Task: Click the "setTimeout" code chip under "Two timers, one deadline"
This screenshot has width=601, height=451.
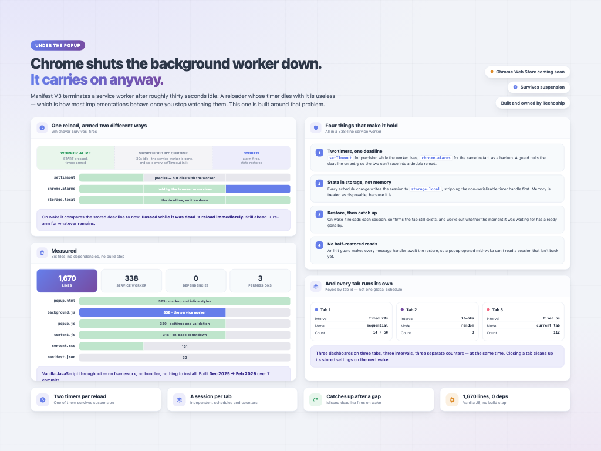Action: [340, 157]
